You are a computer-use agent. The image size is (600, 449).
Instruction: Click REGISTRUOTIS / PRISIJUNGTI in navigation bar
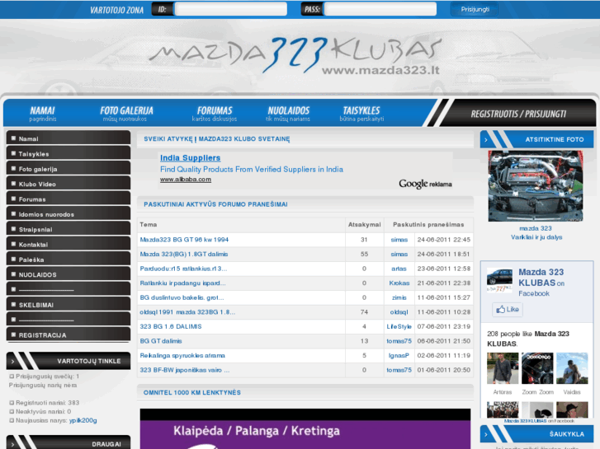(518, 114)
